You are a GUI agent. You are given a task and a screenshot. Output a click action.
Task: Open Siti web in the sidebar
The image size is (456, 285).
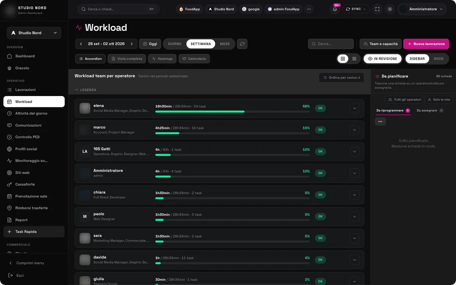coord(34,173)
